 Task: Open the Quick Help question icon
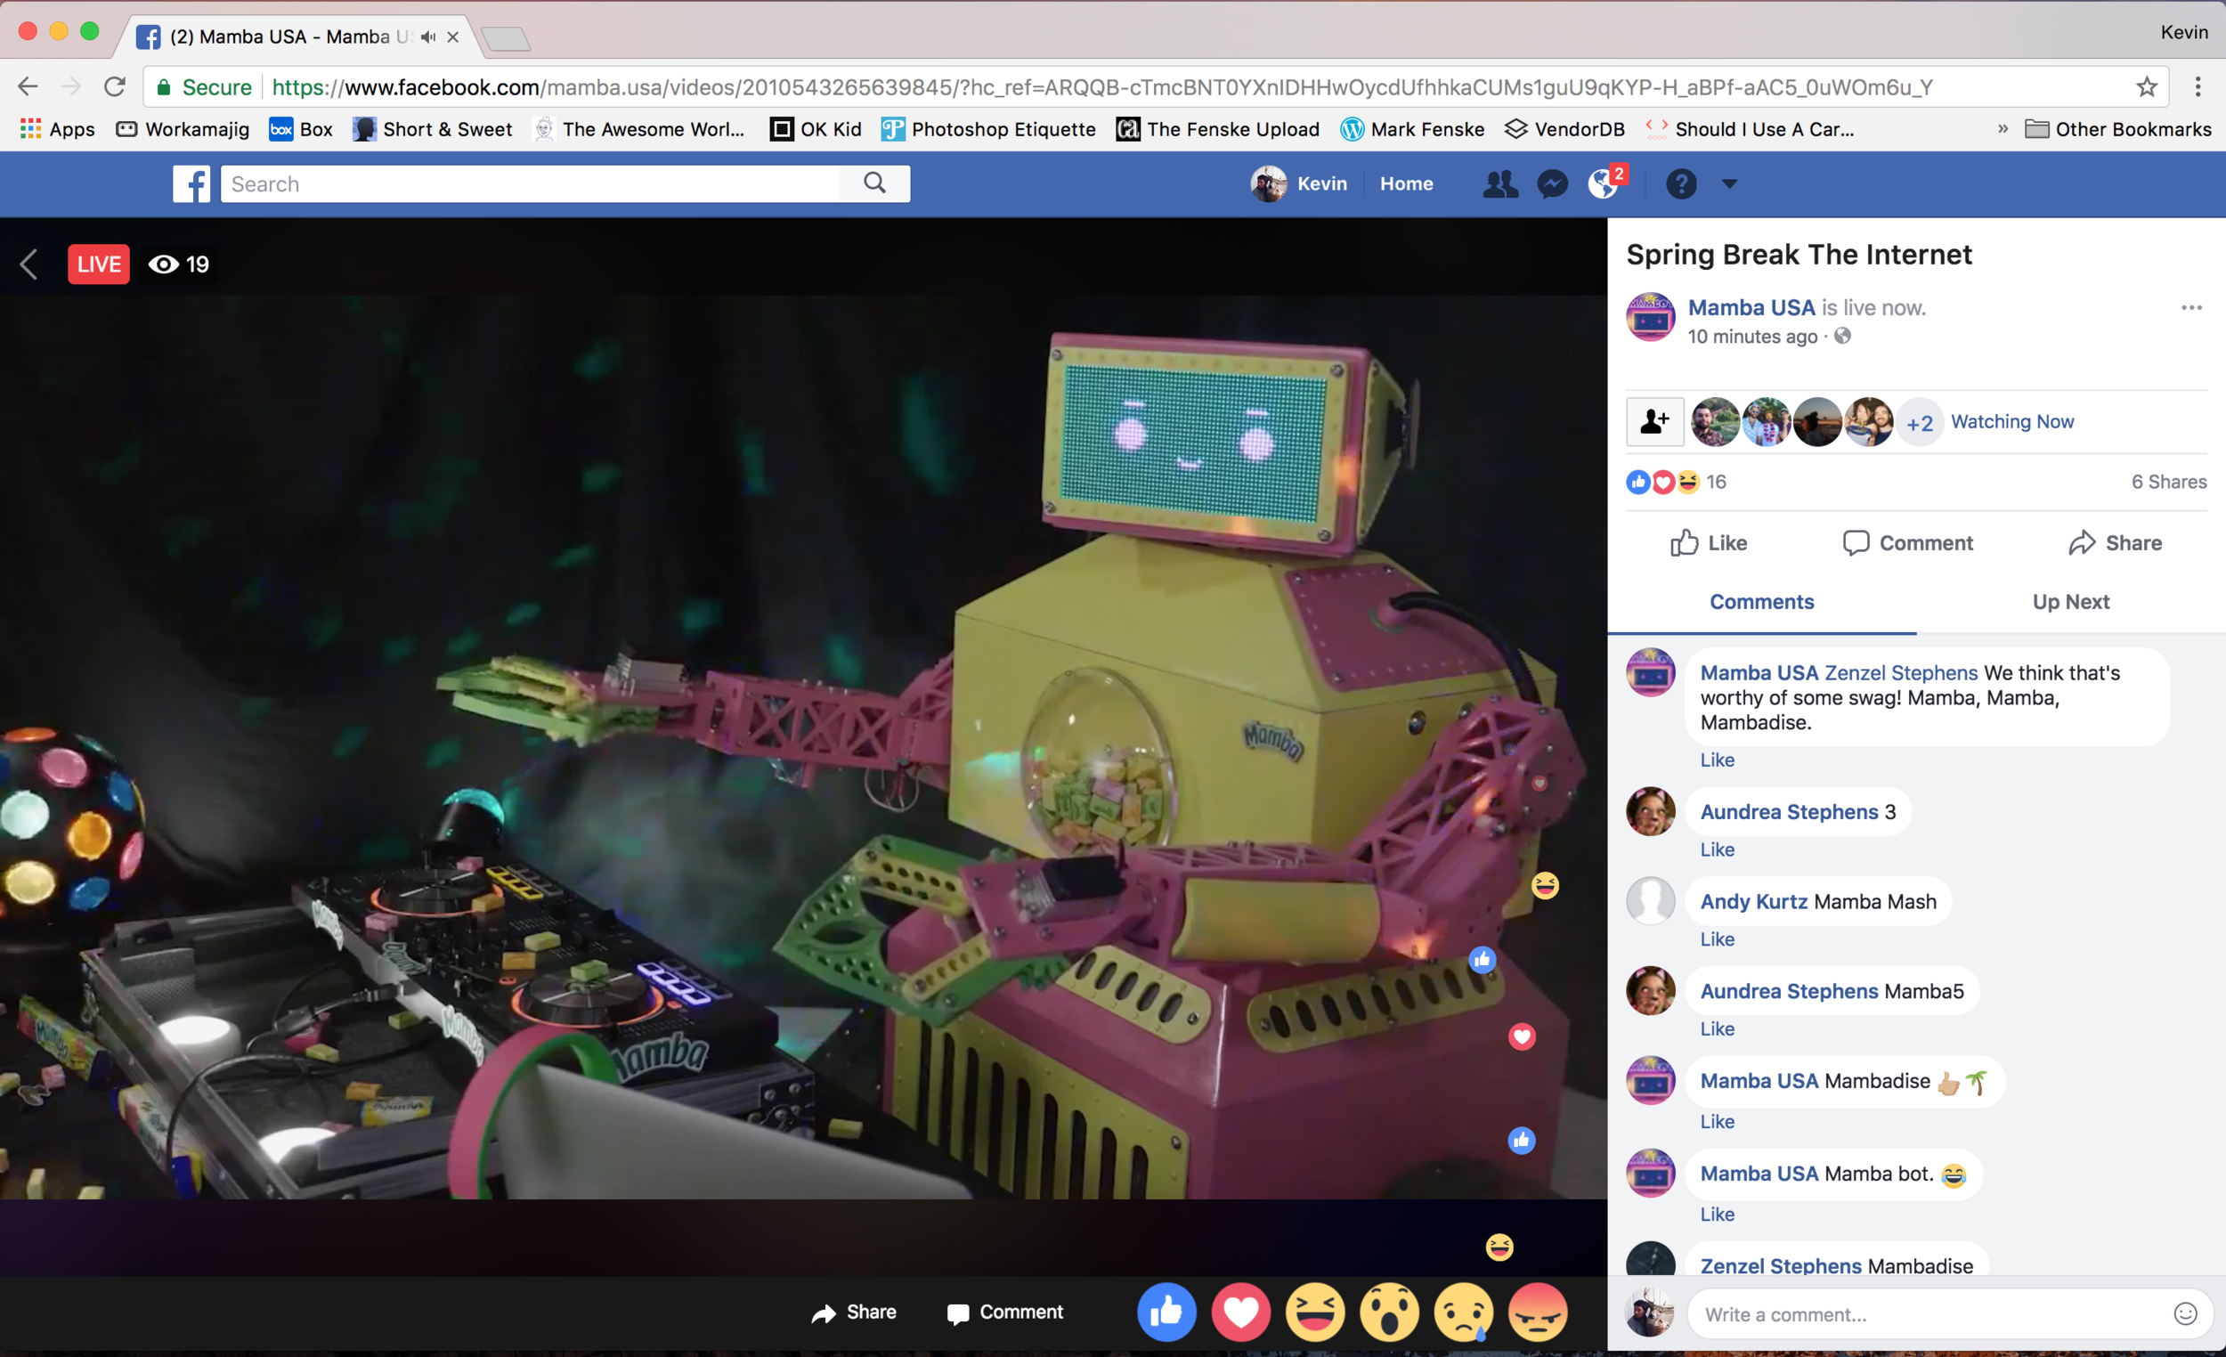(x=1681, y=184)
